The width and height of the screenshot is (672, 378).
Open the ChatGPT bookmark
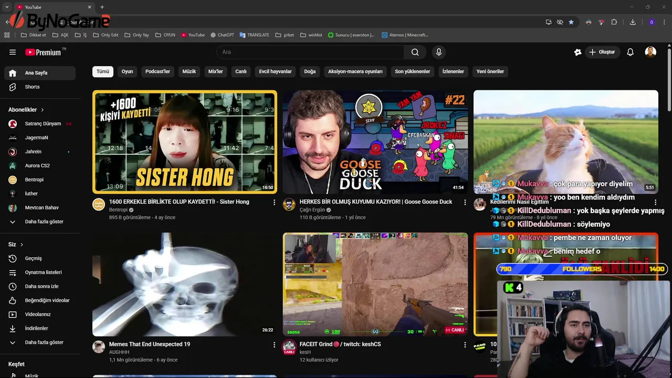tap(222, 35)
